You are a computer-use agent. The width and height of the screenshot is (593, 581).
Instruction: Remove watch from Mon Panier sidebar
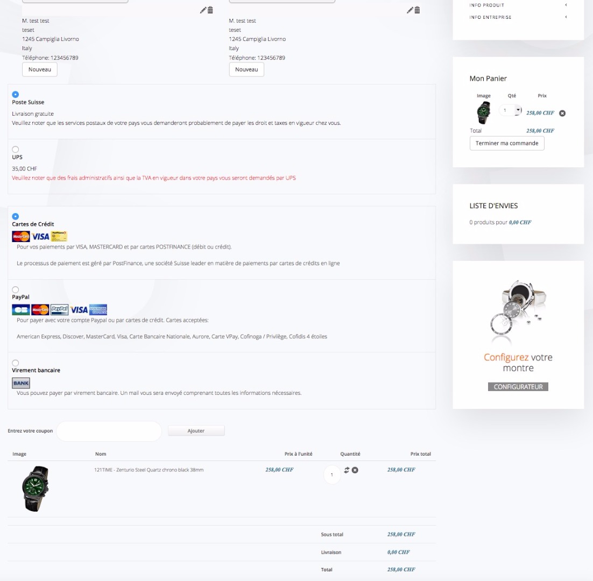click(x=562, y=113)
